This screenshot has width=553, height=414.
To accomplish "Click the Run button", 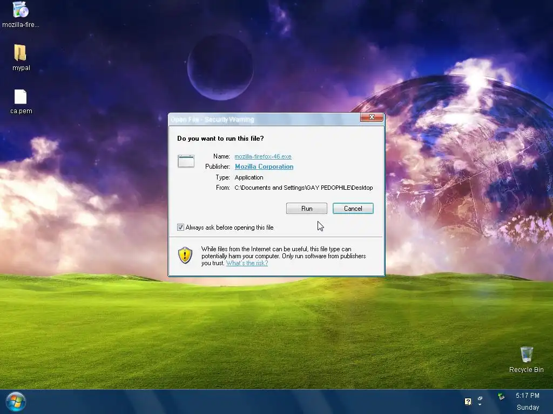I will pos(307,209).
